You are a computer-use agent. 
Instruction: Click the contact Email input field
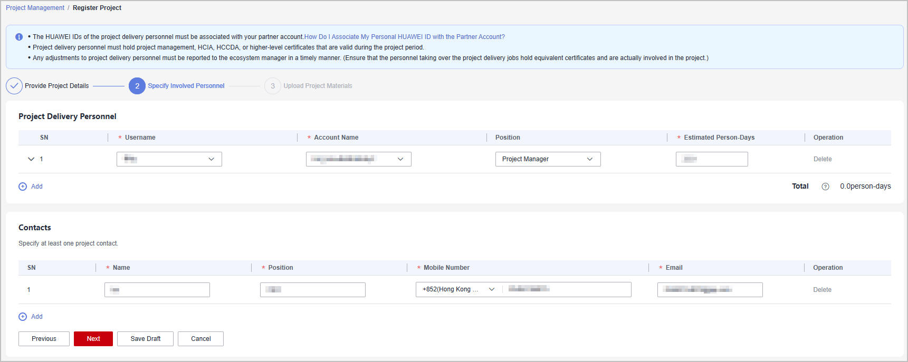710,290
